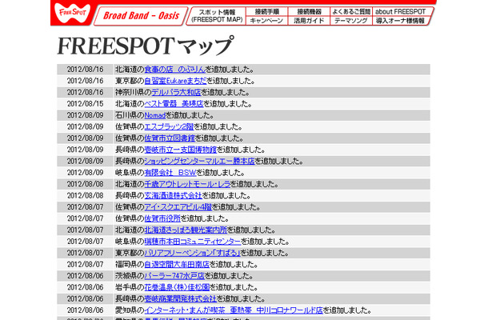Image resolution: width=488 pixels, height=320 pixels.
Task: Open the テーマソング menu item
Action: click(x=350, y=21)
